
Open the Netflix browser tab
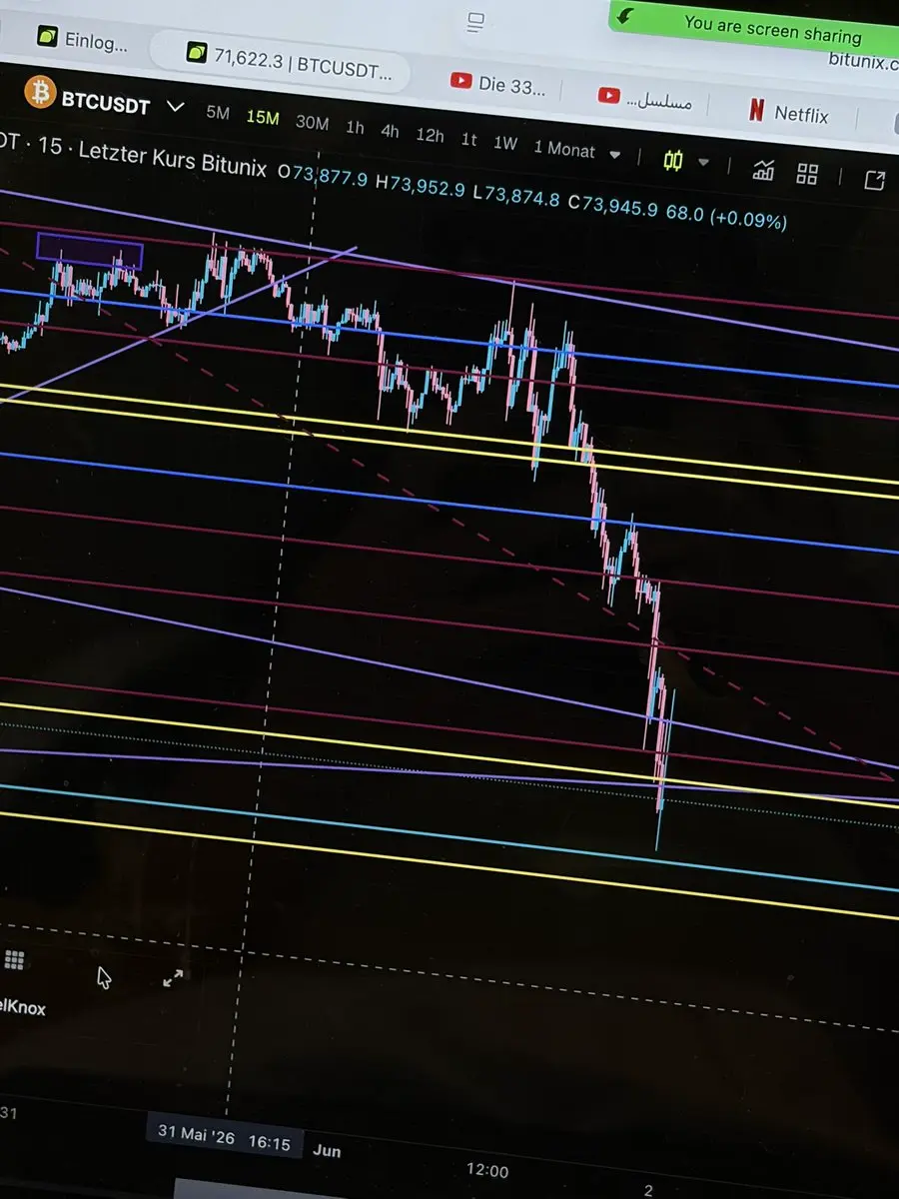tap(789, 113)
